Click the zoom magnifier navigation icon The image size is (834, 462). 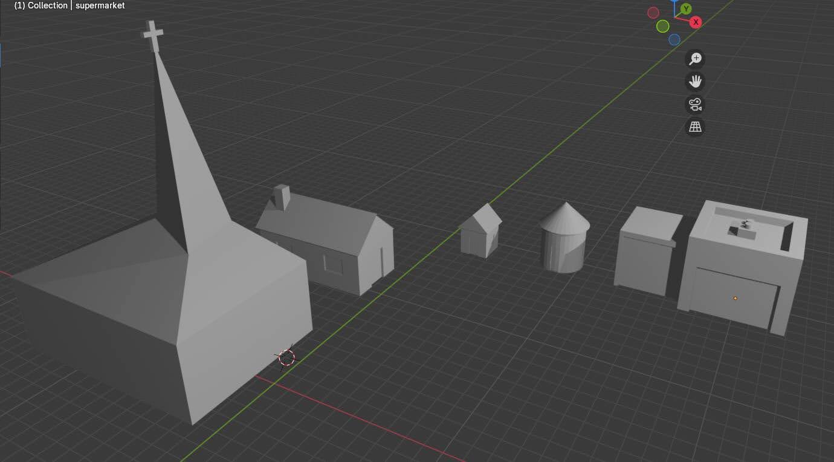pos(696,59)
